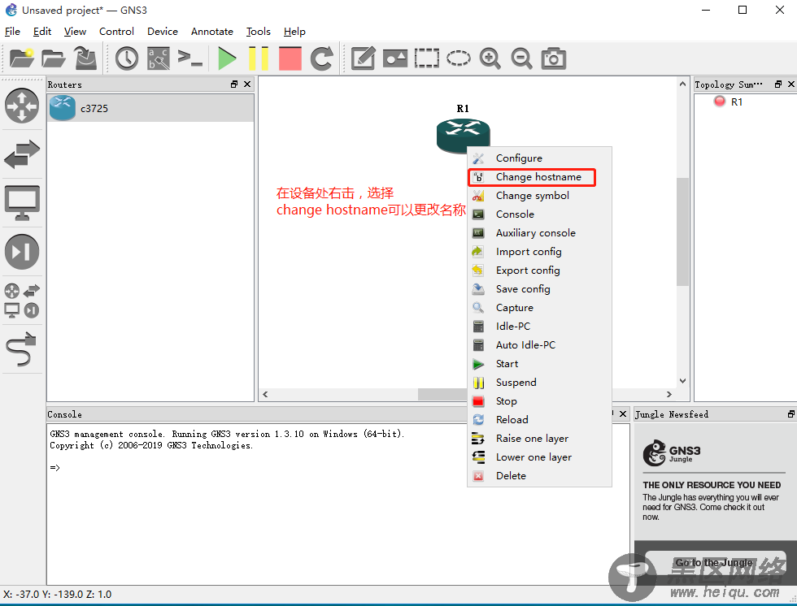Choose Configure in the context menu
Screen dimensions: 797x606
(x=539, y=158)
